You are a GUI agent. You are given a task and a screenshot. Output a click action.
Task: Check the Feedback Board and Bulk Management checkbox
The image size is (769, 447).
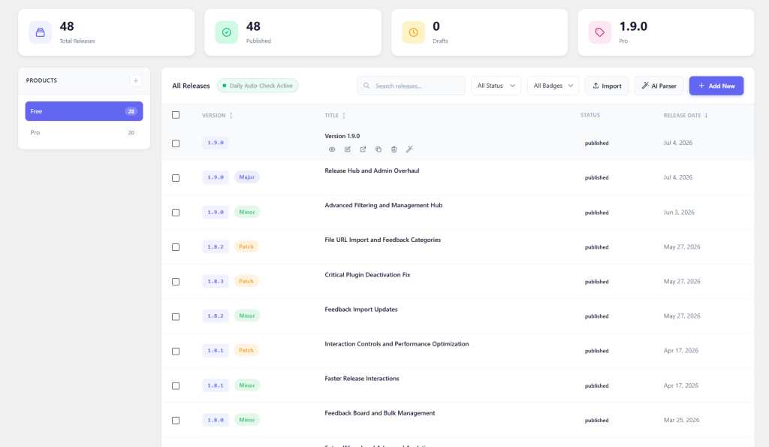pos(176,421)
